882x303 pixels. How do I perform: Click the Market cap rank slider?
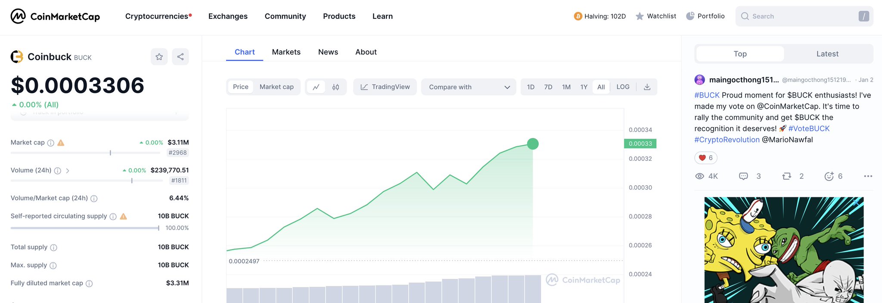85,153
